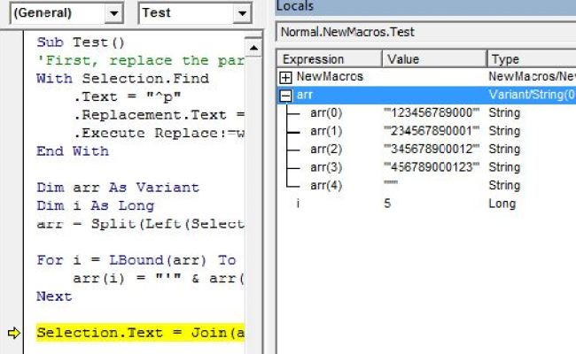Select the i variable row
This screenshot has width=576, height=354.
(426, 204)
